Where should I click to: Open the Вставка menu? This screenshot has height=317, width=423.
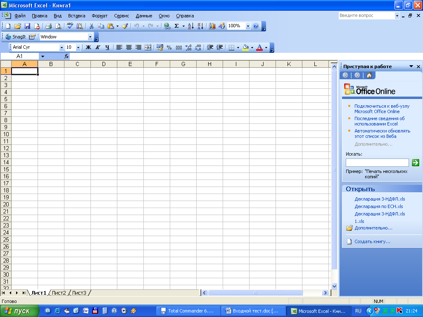tap(76, 16)
